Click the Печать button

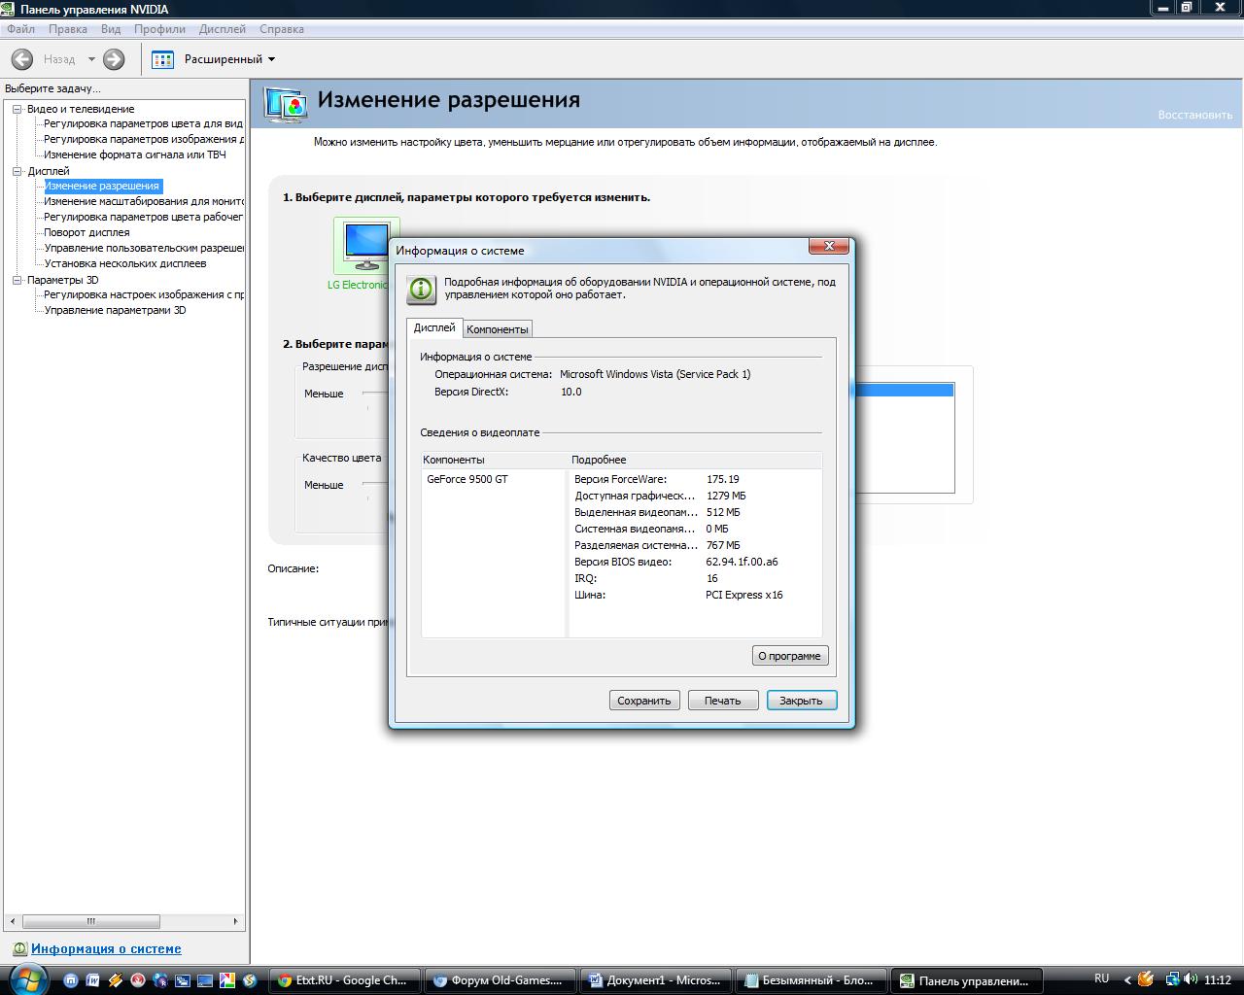(x=723, y=701)
